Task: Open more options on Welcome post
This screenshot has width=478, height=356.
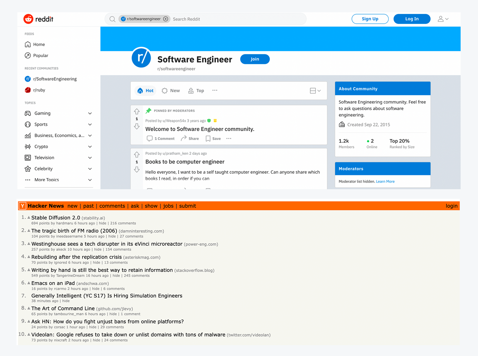Action: click(x=229, y=139)
